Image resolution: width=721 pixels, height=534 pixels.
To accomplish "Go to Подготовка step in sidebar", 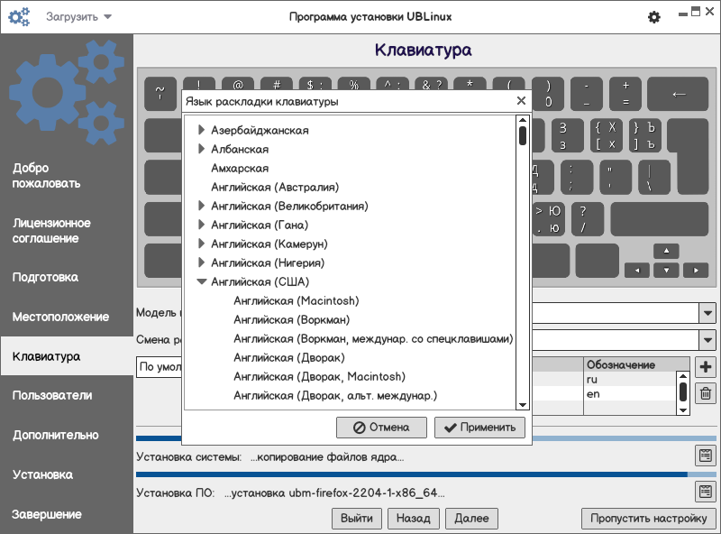I will coord(45,277).
